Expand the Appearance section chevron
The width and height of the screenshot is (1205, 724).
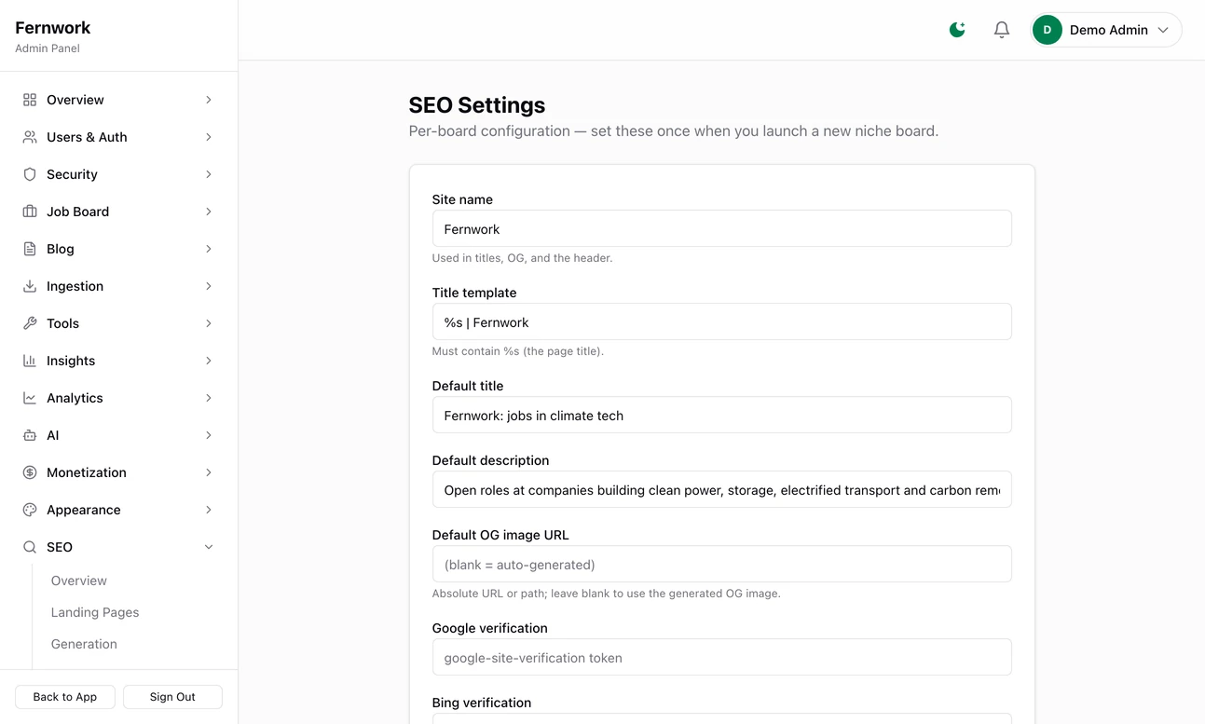[x=209, y=510]
